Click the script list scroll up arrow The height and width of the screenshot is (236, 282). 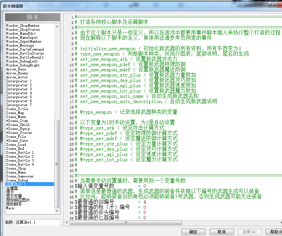pos(57,26)
